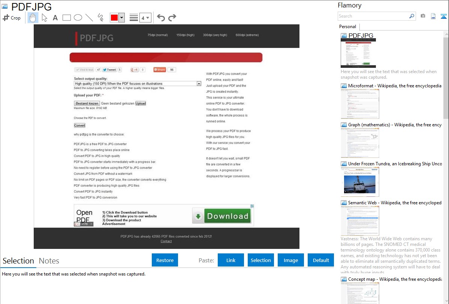The width and height of the screenshot is (449, 304).
Task: Select the Crop tool
Action: pos(12,18)
